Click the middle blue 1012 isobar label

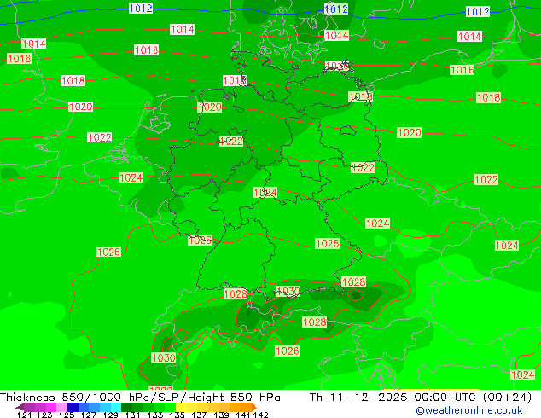pos(336,9)
